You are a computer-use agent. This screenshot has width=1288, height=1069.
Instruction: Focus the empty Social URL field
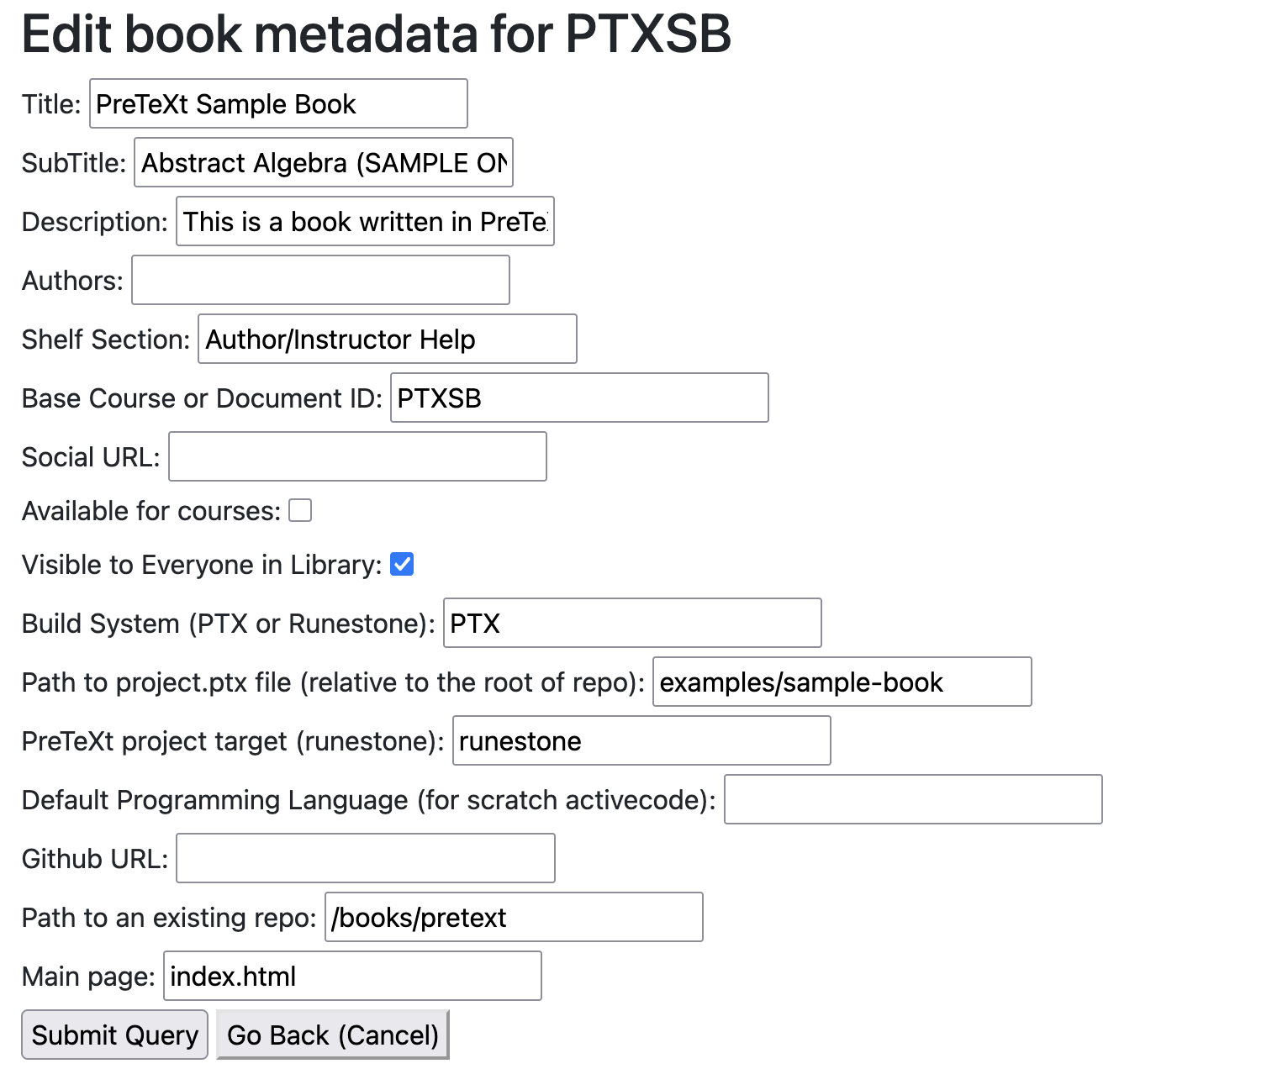click(x=357, y=456)
